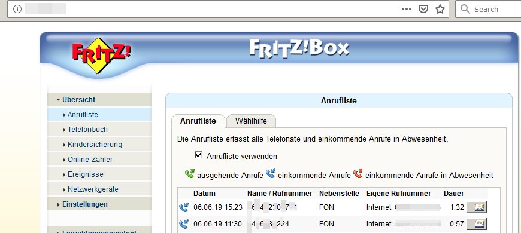This screenshot has width=521, height=233.
Task: Select the Anrufliste tab
Action: tap(198, 121)
